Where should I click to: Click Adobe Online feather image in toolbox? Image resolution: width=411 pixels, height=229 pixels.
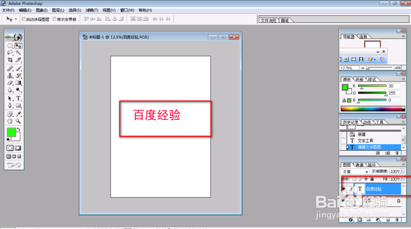tap(14, 37)
